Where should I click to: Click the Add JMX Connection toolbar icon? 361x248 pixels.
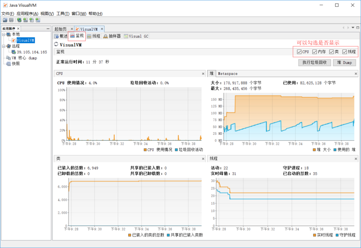click(x=25, y=20)
